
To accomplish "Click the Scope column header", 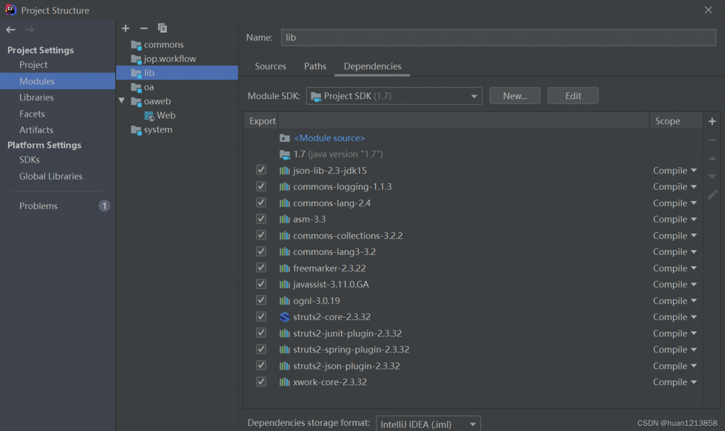I will pos(676,121).
